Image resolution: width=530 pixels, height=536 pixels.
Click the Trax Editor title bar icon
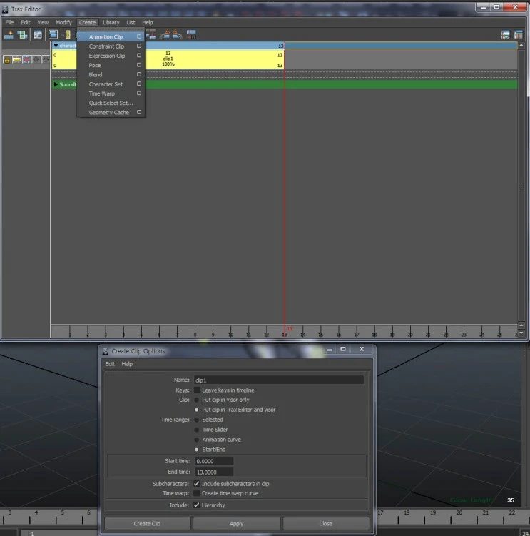point(5,9)
